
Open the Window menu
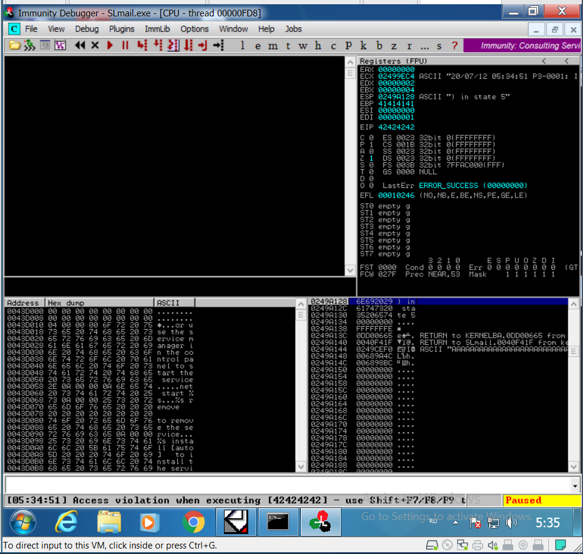pyautogui.click(x=233, y=28)
